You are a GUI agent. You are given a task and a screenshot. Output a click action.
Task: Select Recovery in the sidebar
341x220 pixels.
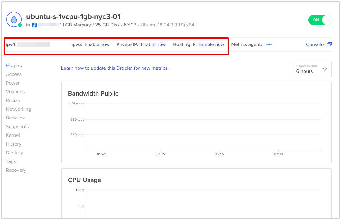[16, 170]
